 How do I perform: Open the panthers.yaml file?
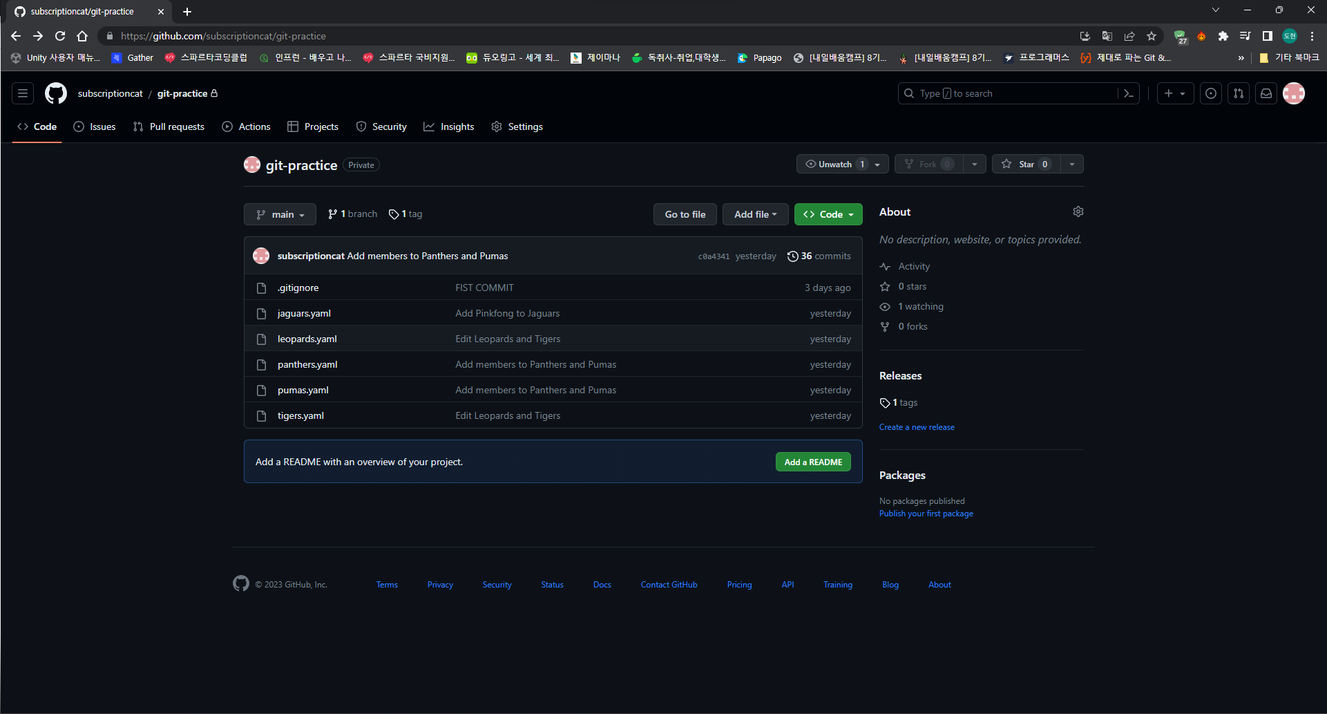[307, 365]
